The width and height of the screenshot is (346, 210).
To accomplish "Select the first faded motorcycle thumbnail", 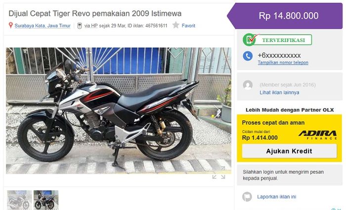I will (x=19, y=200).
